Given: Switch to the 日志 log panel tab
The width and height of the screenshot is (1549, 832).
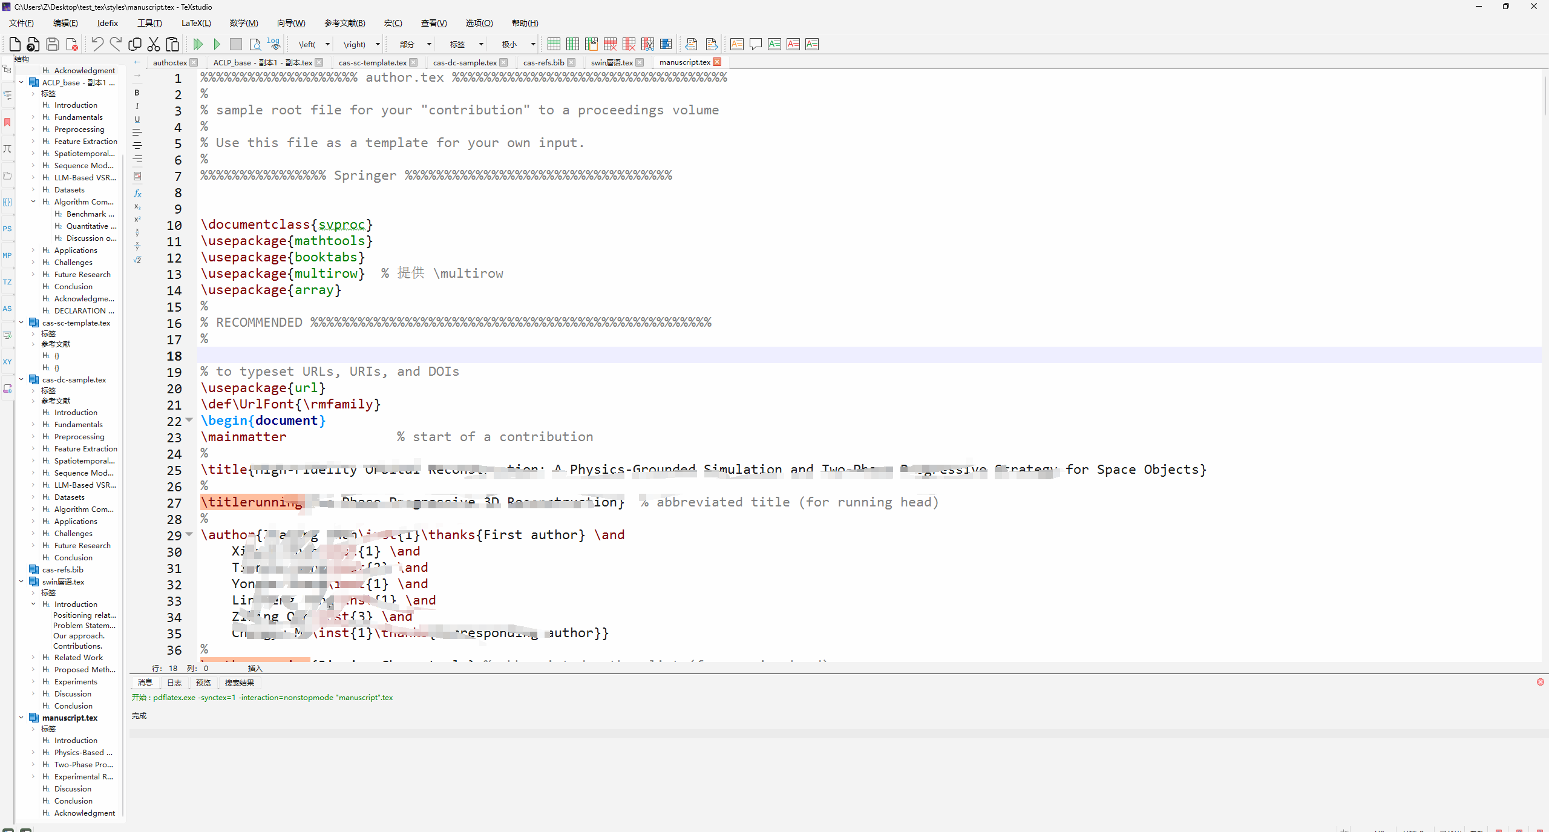Looking at the screenshot, I should [174, 683].
